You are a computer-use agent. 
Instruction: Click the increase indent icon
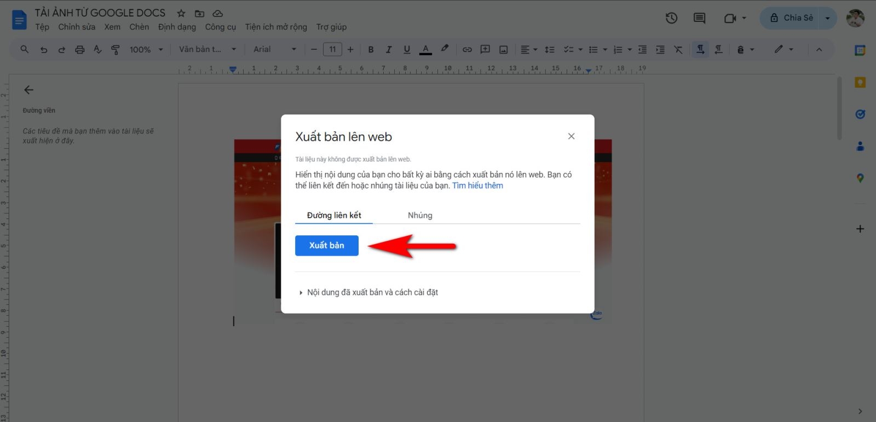click(x=660, y=49)
